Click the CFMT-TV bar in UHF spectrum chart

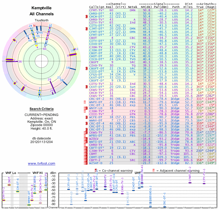pyautogui.click(x=190, y=183)
